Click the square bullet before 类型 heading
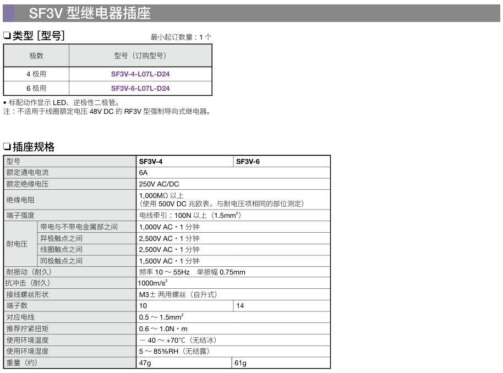Image resolution: width=503 pixels, height=373 pixels. (x=7, y=36)
